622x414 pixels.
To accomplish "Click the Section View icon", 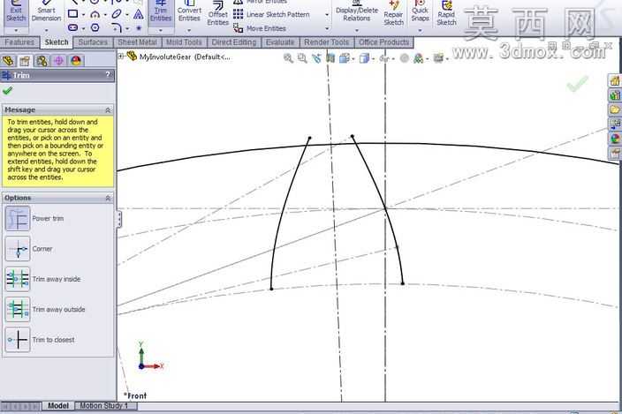I will [x=330, y=58].
